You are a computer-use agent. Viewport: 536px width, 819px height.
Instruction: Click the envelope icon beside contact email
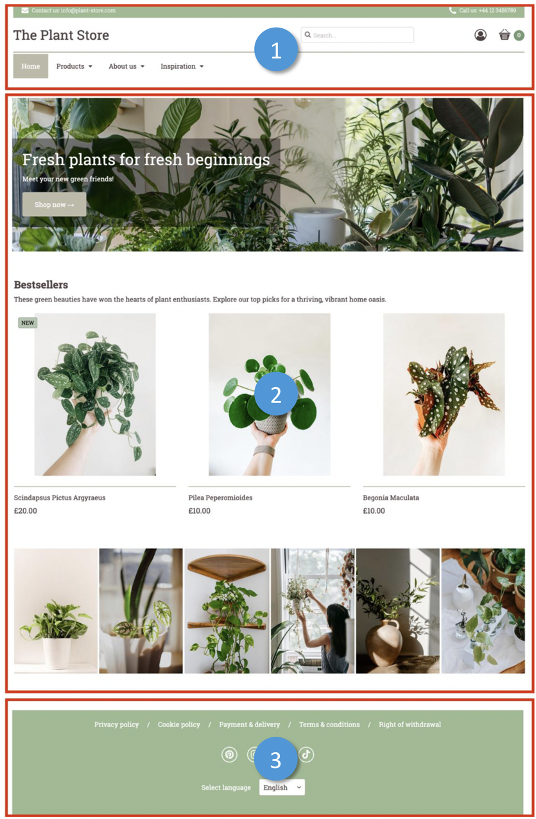pos(25,10)
